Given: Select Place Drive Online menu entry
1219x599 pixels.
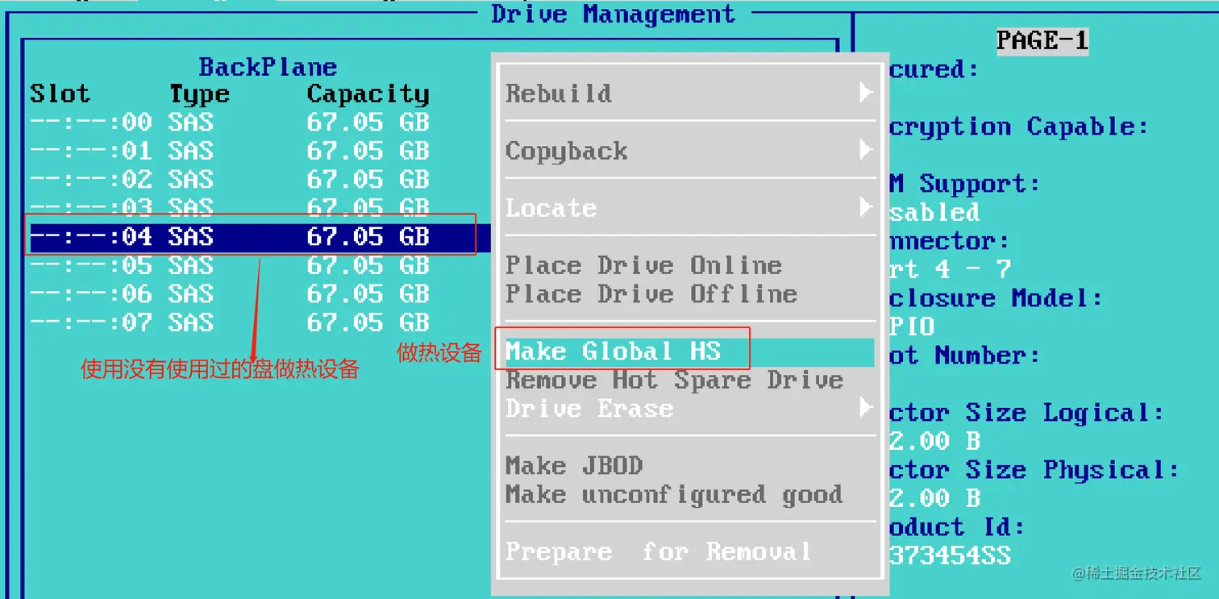Looking at the screenshot, I should pos(643,265).
